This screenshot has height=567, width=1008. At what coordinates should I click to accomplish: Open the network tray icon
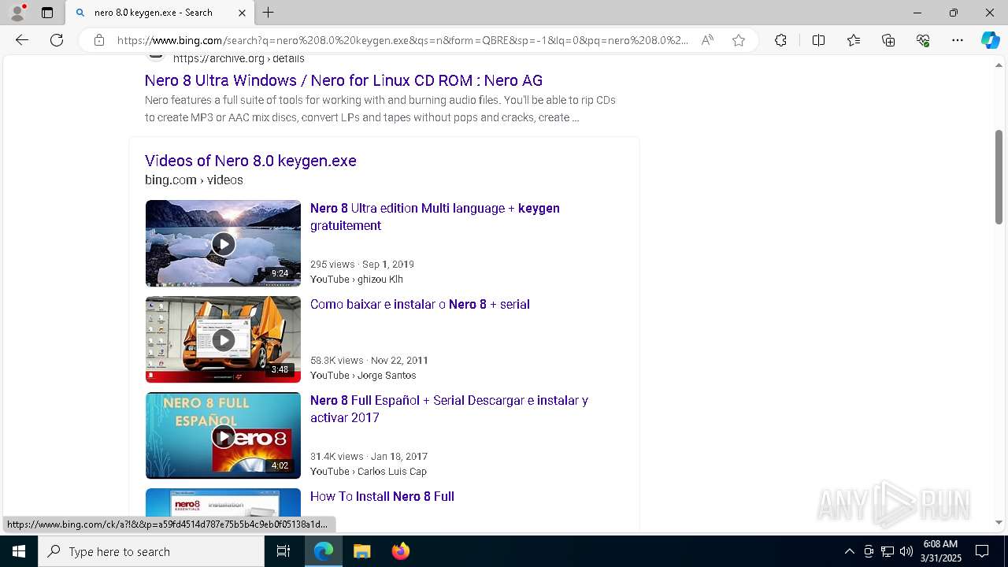tap(888, 551)
